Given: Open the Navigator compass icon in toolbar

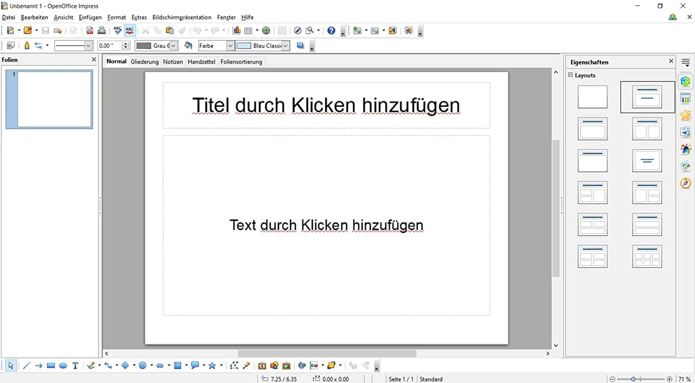Looking at the screenshot, I should 297,31.
